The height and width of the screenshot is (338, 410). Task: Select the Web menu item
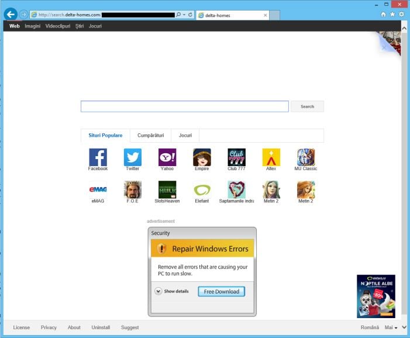tap(15, 26)
